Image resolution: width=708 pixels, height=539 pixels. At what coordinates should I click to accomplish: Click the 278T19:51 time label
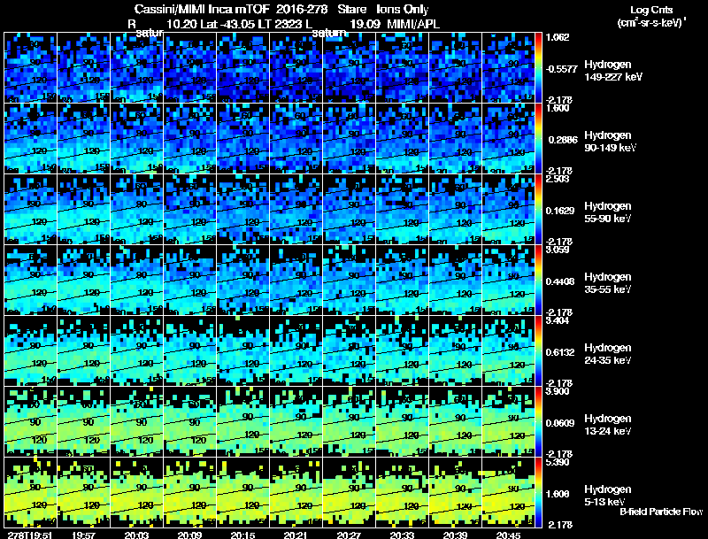[28, 535]
